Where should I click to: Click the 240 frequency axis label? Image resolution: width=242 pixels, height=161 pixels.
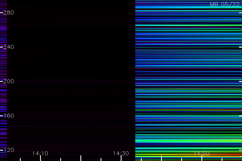[x=9, y=47]
